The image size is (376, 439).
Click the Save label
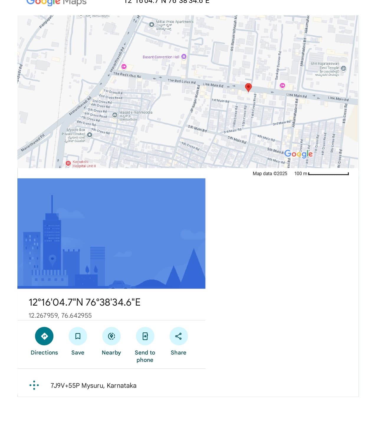(x=78, y=352)
